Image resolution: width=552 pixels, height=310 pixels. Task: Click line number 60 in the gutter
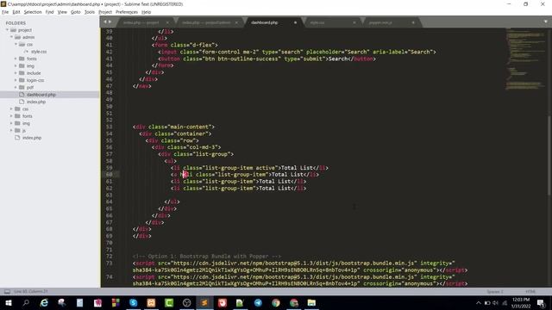tap(110, 174)
